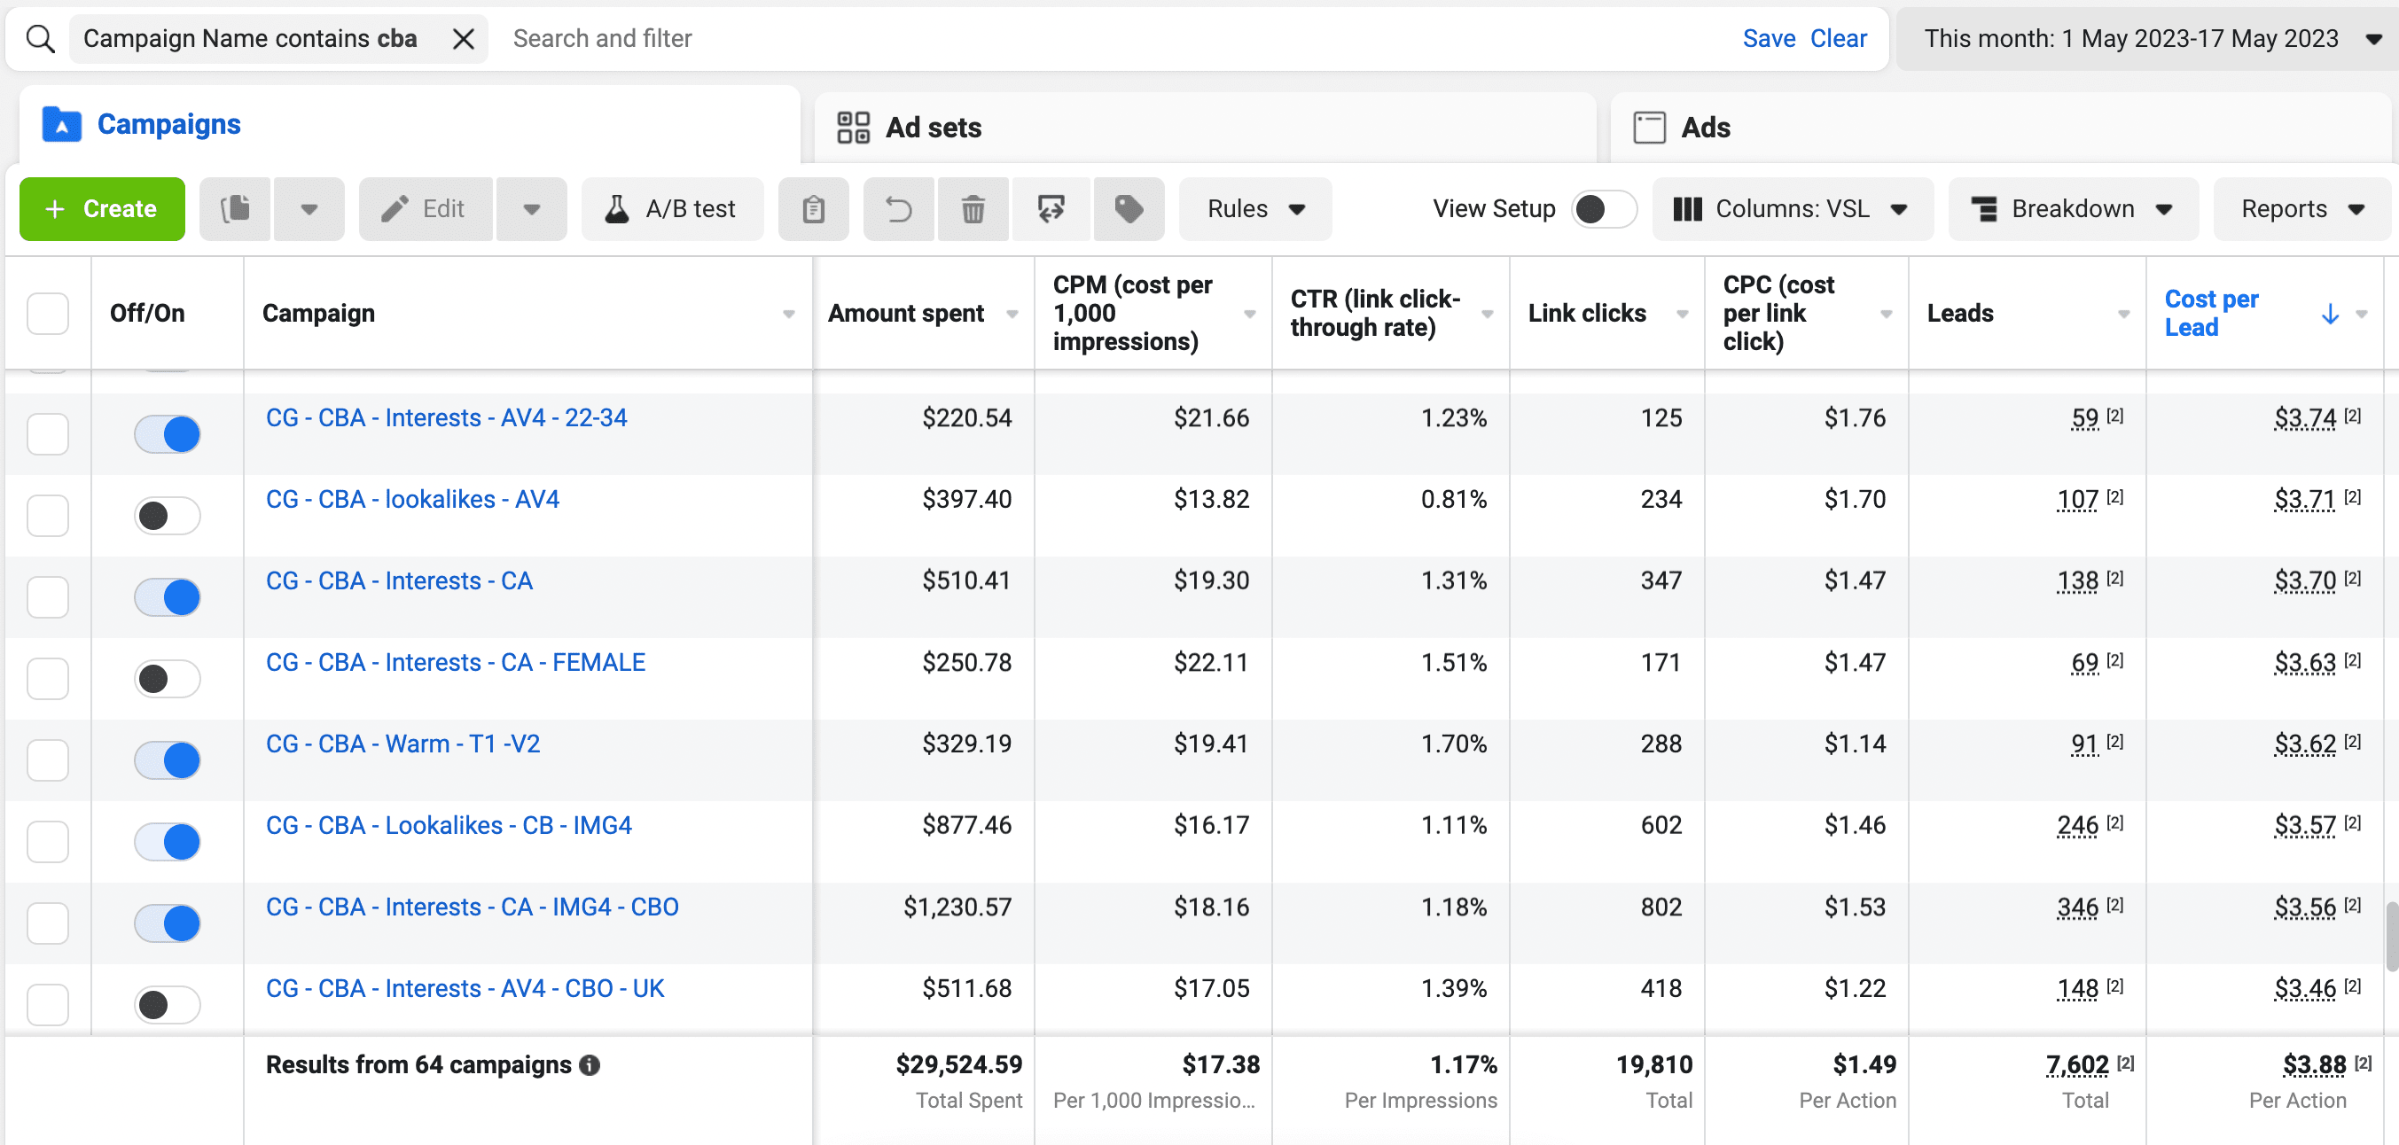This screenshot has height=1145, width=2399.
Task: Enable the CG - CBA - lookalikes - AV4 campaign
Action: pyautogui.click(x=168, y=516)
